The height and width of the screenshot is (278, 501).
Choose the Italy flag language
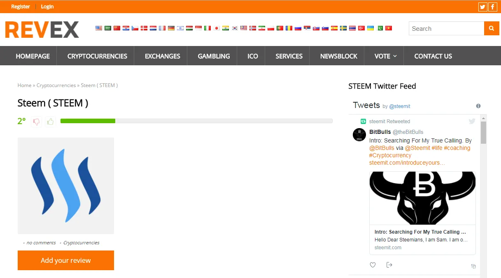[207, 28]
